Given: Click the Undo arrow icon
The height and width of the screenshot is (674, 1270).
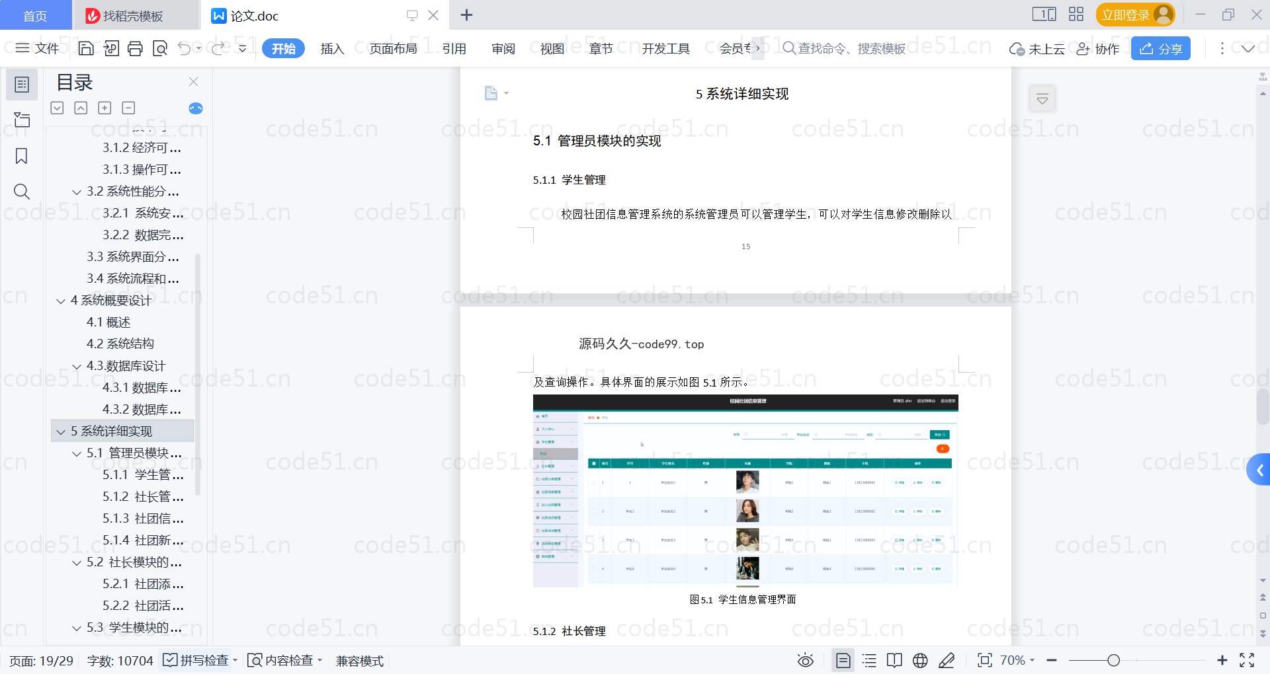Looking at the screenshot, I should coord(185,48).
